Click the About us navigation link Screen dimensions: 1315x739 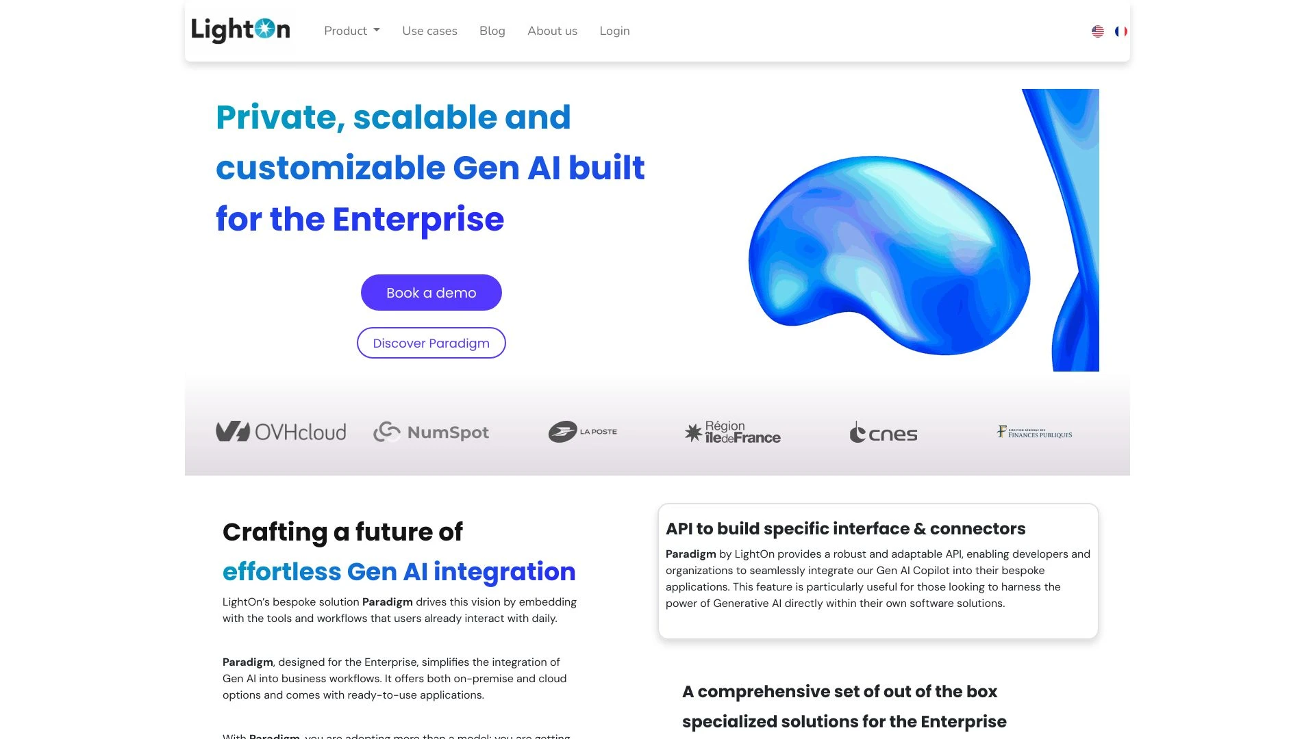552,31
